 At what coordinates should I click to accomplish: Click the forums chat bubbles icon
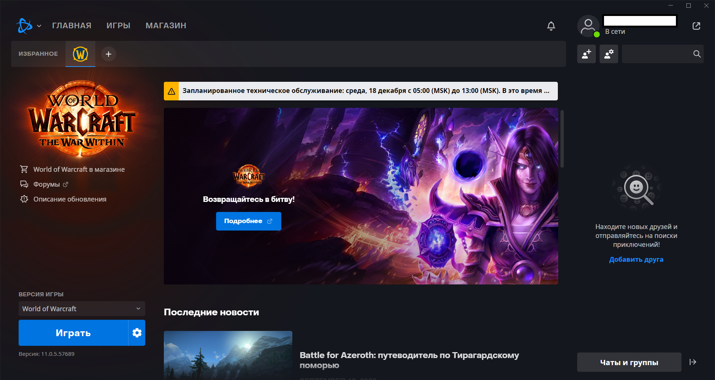click(24, 184)
